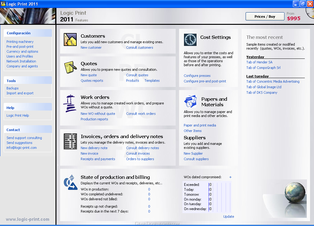Screen dimensions: 314x226
Task: Open Configure presses link
Action: pyautogui.click(x=197, y=76)
